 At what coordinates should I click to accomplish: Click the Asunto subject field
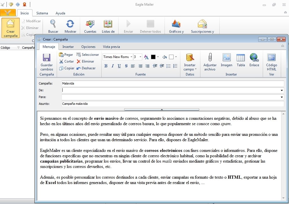[173, 104]
